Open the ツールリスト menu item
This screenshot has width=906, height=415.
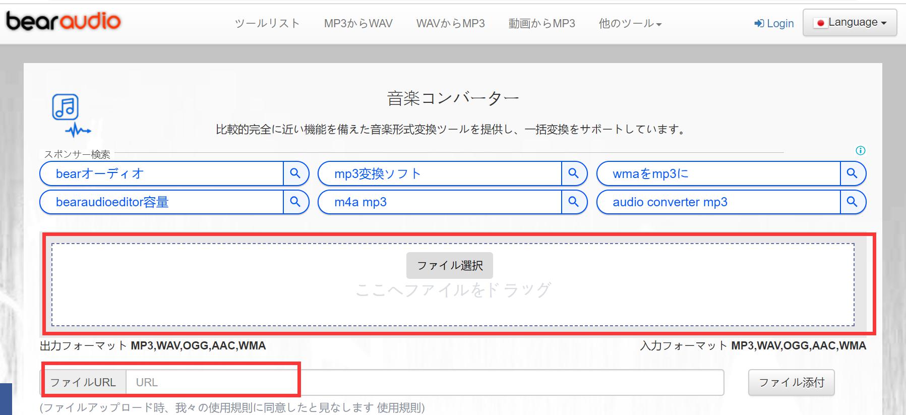click(x=267, y=23)
